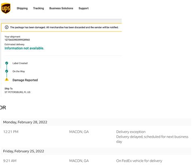Click 'On FedEx vehicle for delivery' text
The width and height of the screenshot is (192, 166).
139,161
